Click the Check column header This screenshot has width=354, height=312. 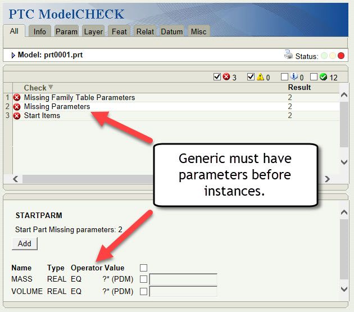[x=35, y=88]
